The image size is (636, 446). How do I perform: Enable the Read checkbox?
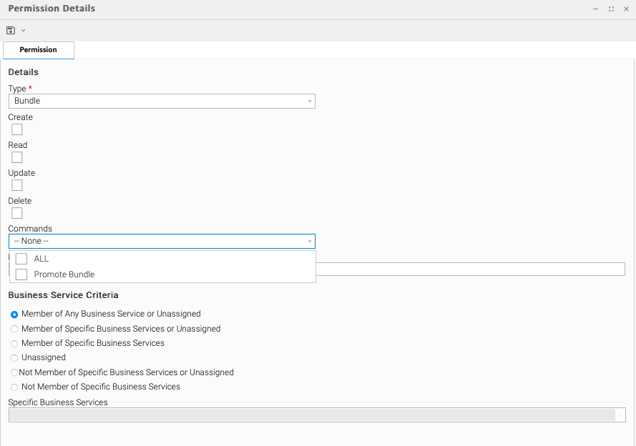pyautogui.click(x=17, y=157)
